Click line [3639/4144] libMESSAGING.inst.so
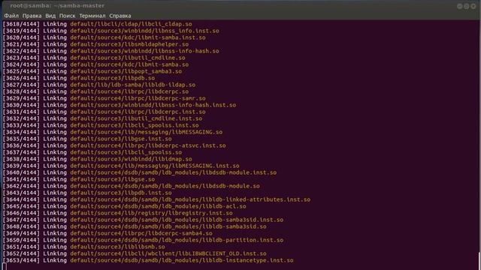This screenshot has width=481, height=270. tap(121, 166)
